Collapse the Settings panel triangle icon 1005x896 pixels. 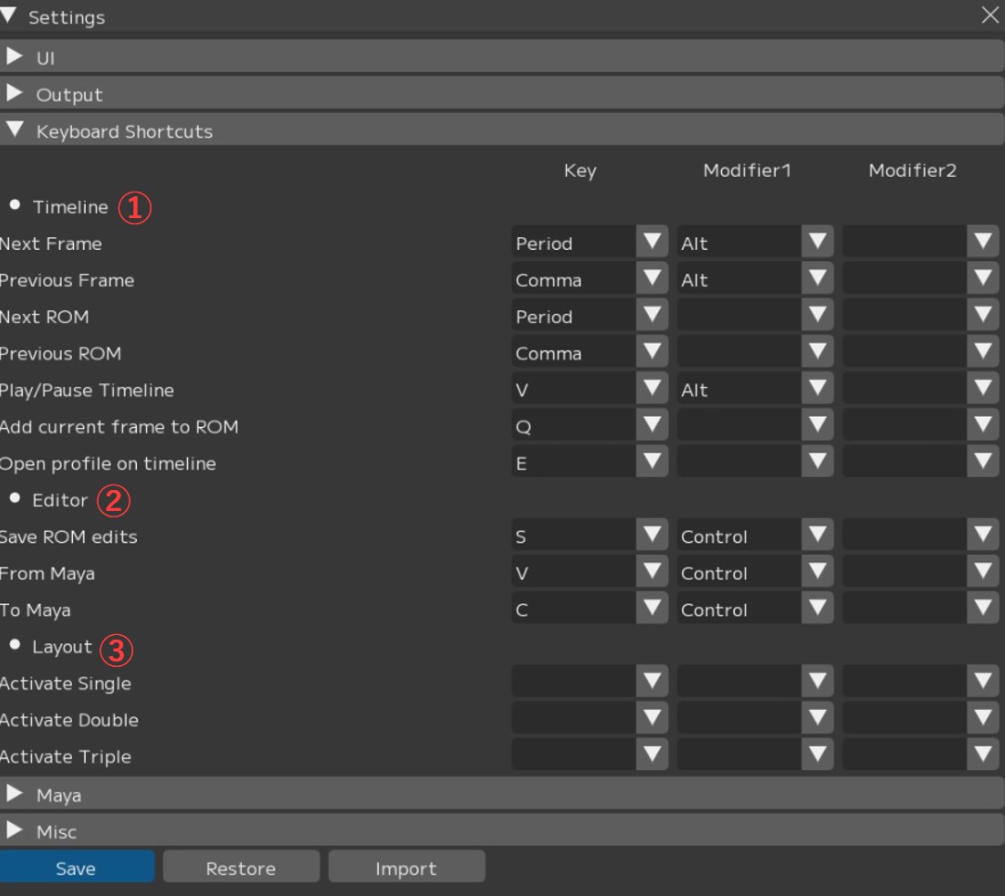9,16
